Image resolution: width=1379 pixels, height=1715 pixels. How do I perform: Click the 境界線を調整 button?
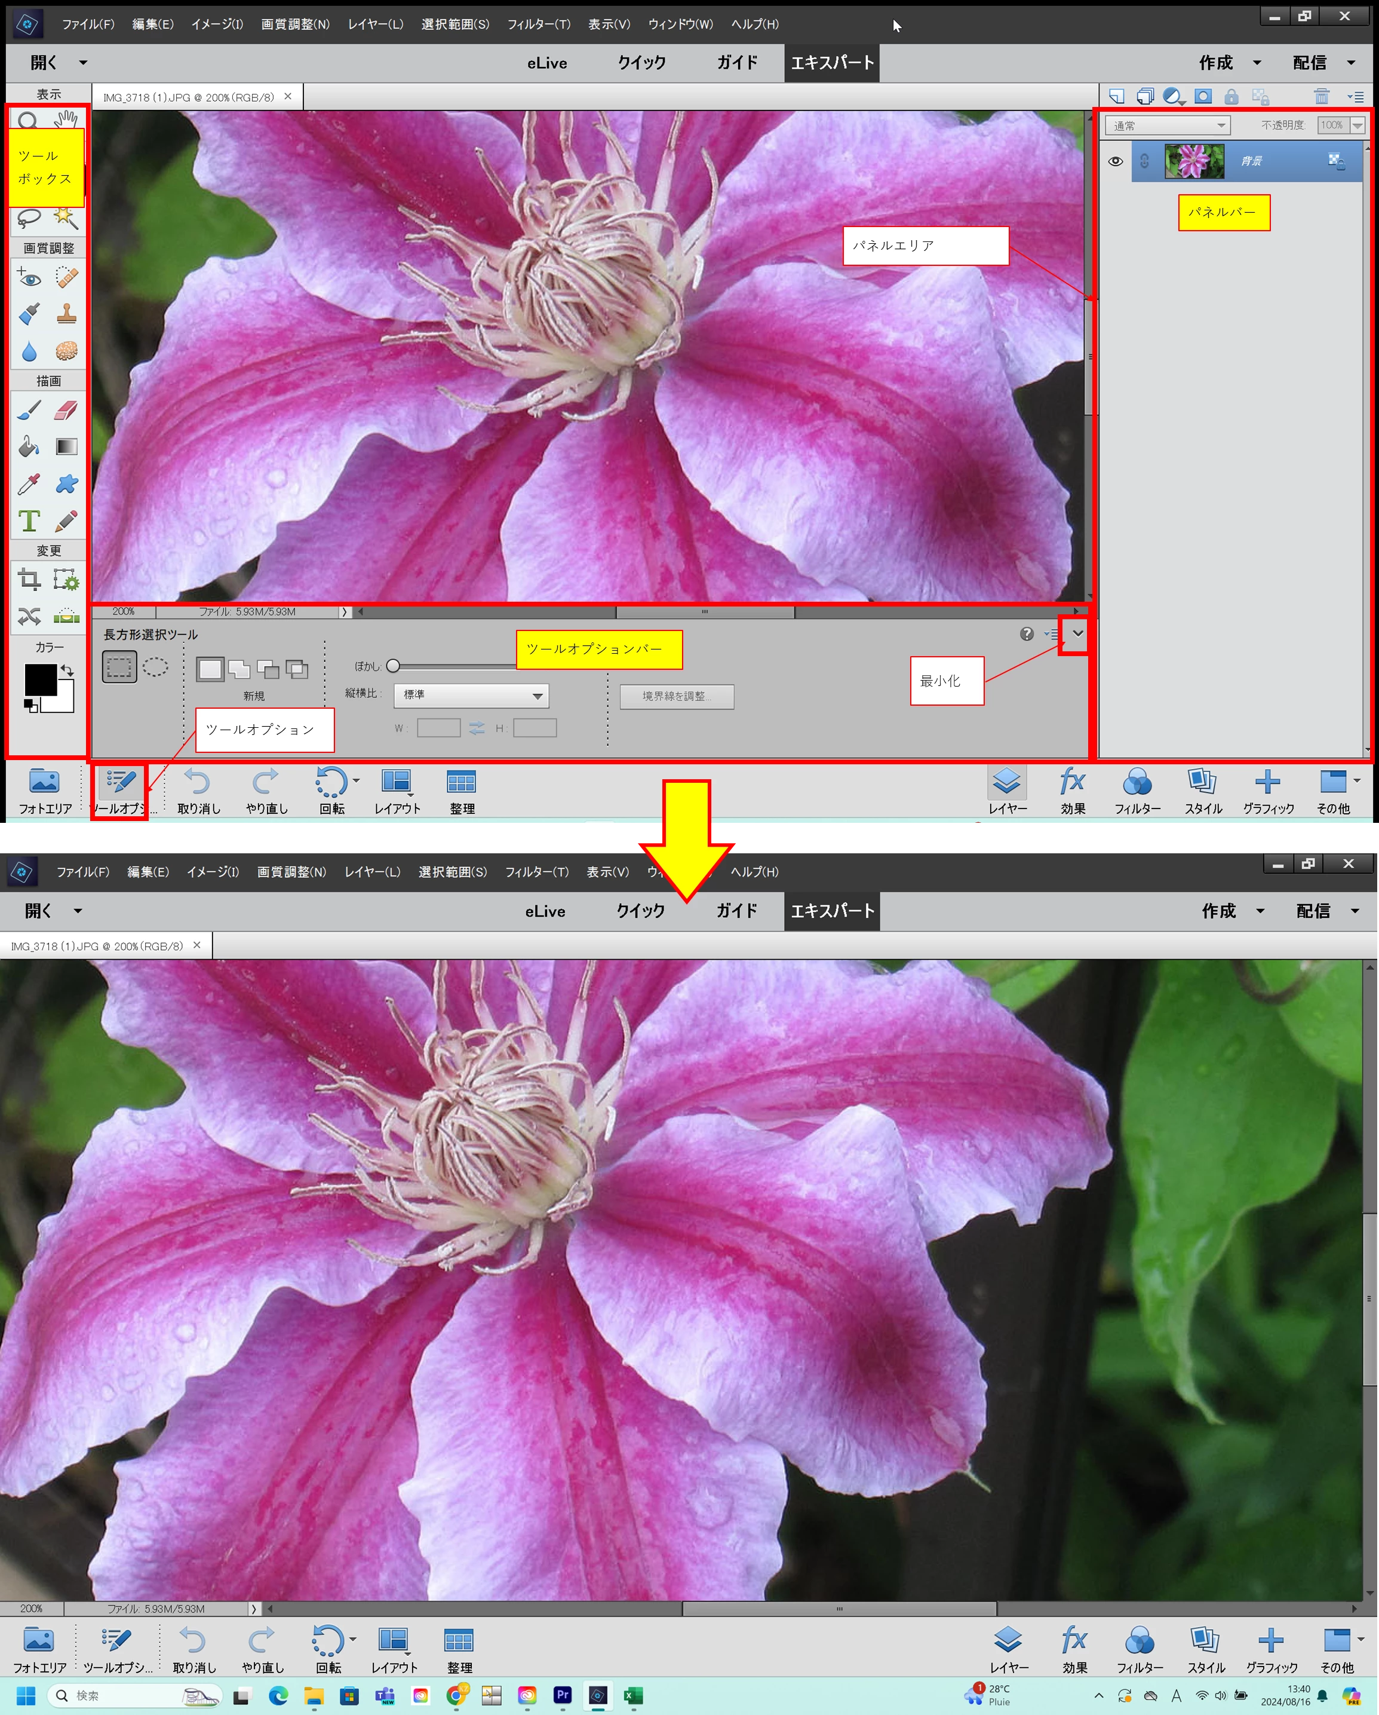click(677, 696)
